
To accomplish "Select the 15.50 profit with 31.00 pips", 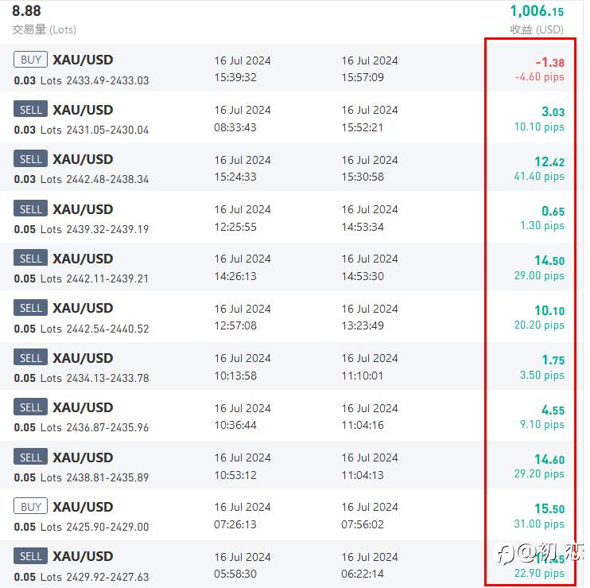I will tap(539, 516).
